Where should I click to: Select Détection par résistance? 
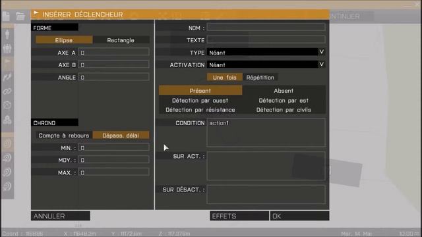click(x=200, y=110)
